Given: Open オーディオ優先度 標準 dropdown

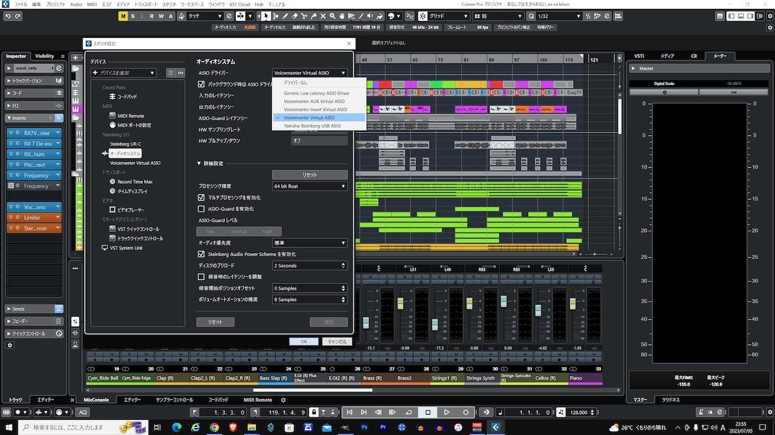Looking at the screenshot, I should (310, 243).
